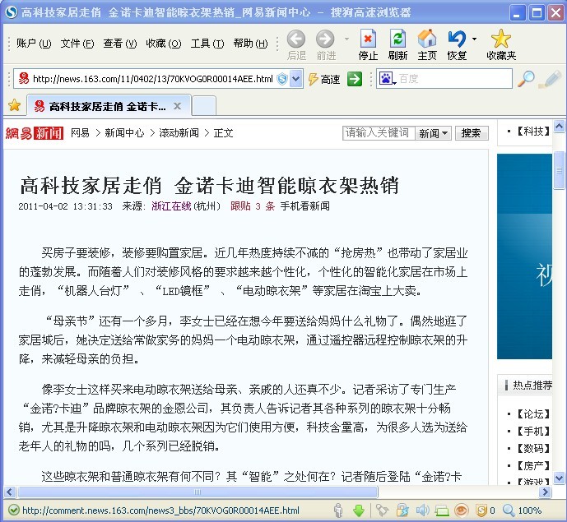Click the horizontal scrollbar thumb

198,492
